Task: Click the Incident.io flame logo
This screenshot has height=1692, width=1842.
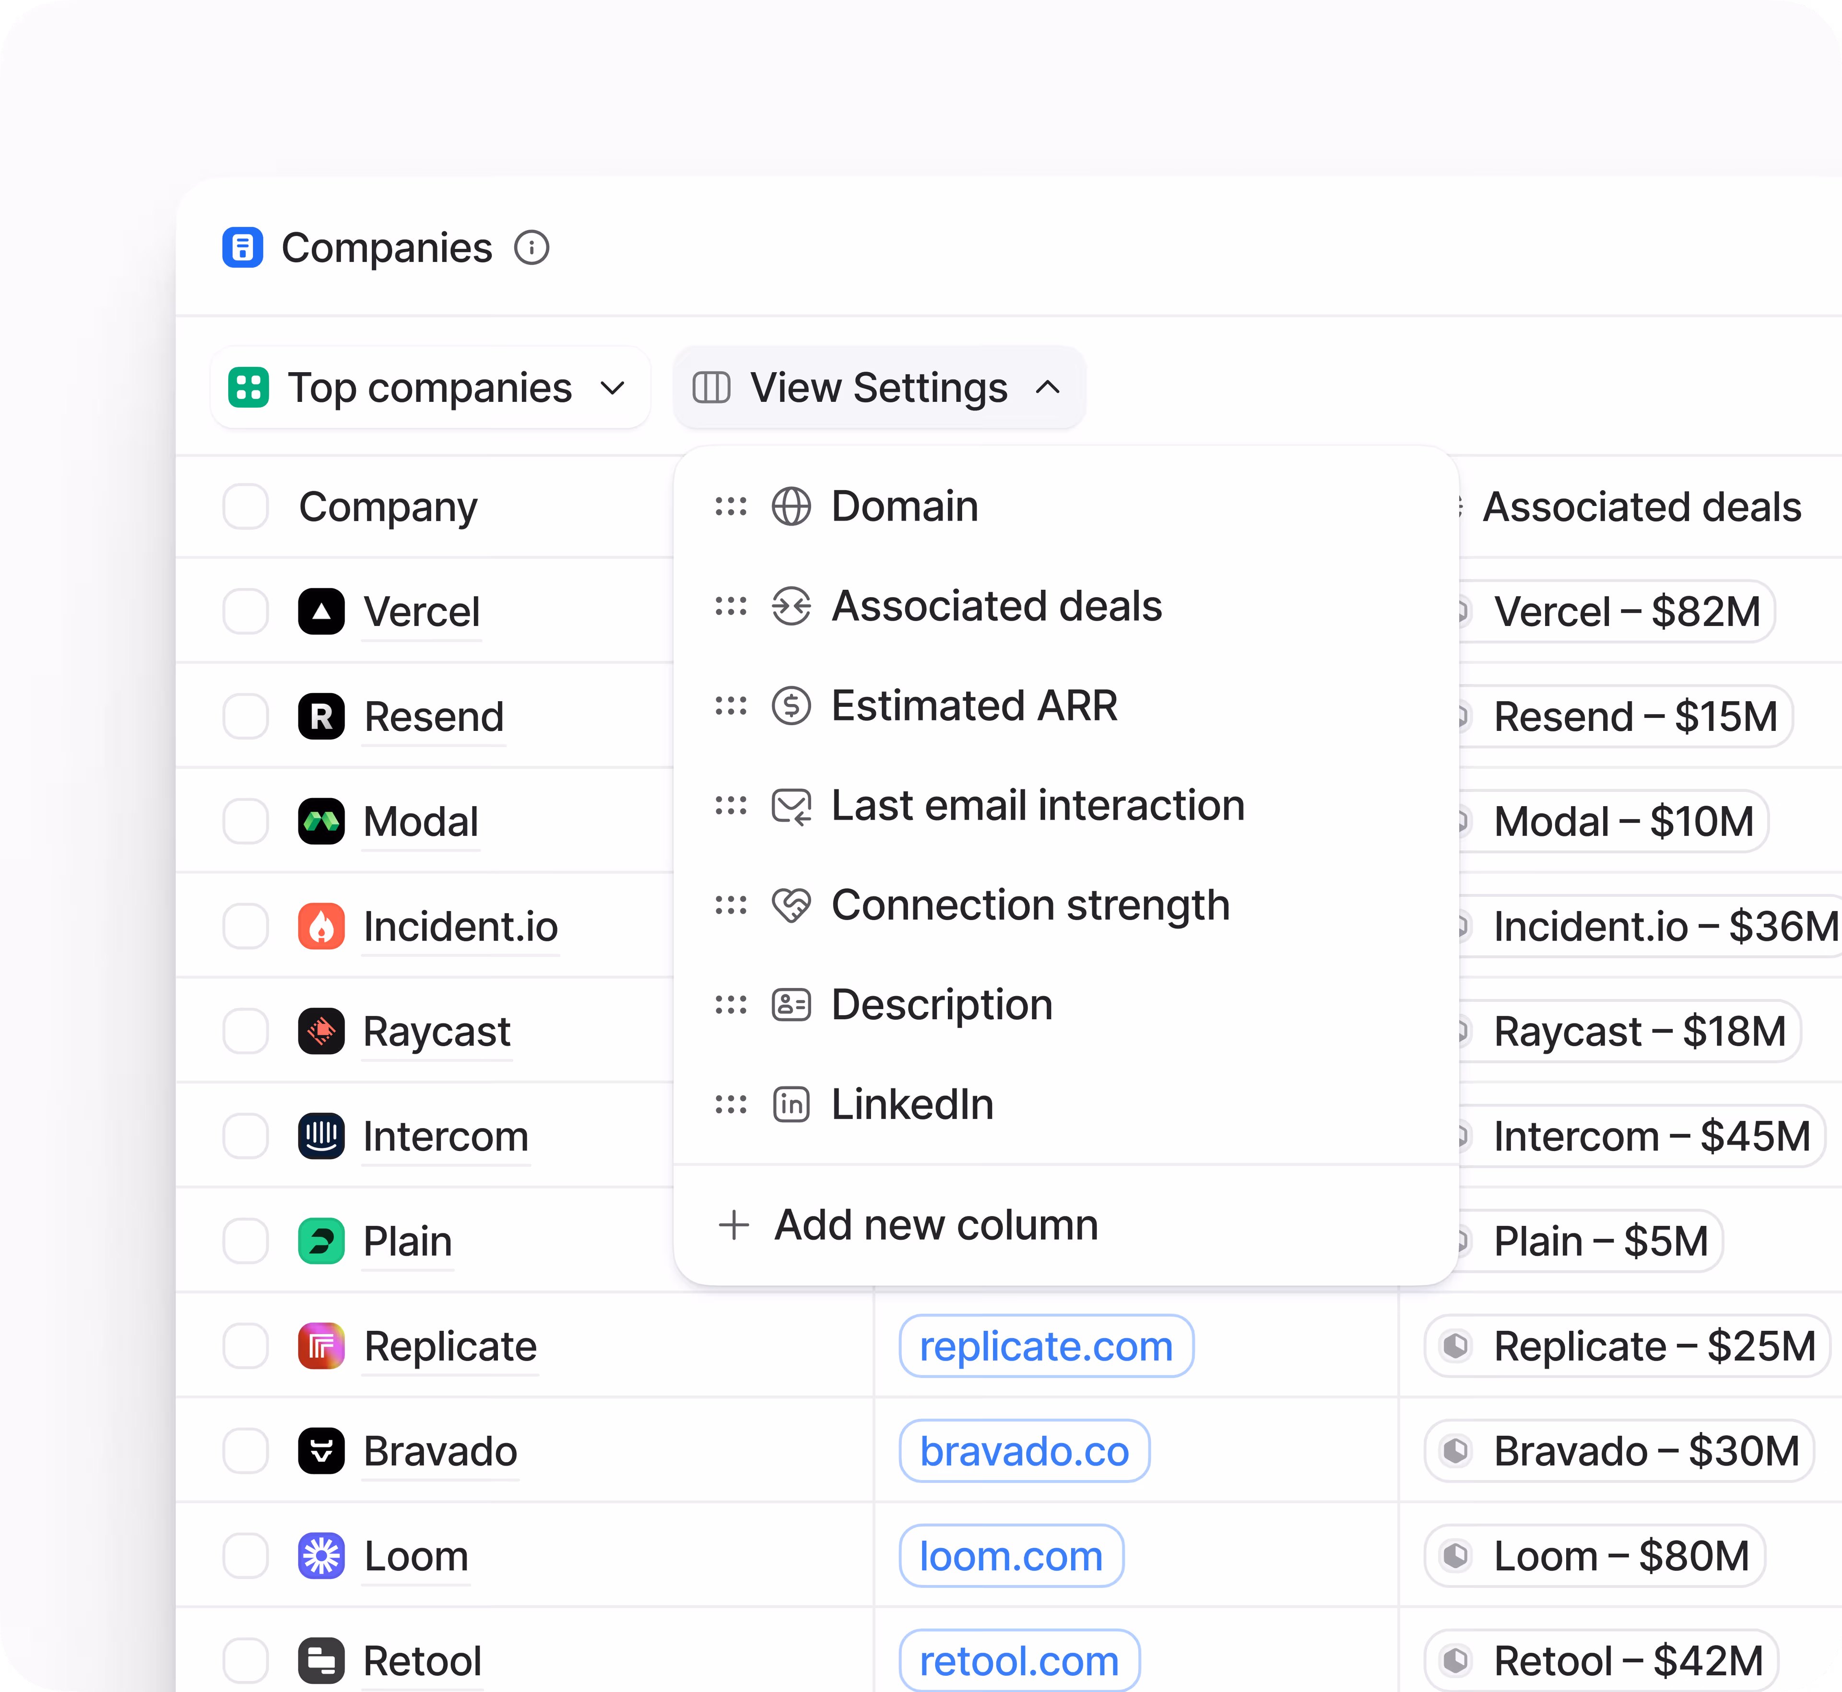Action: coord(321,927)
